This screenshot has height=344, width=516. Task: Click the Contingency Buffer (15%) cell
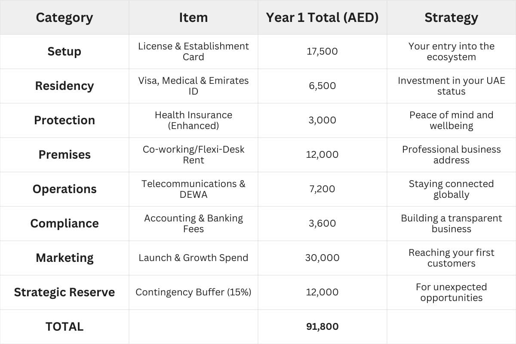193,292
